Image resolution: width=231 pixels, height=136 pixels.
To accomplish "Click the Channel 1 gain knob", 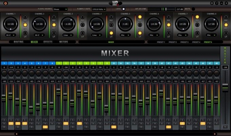I will coord(11,24).
